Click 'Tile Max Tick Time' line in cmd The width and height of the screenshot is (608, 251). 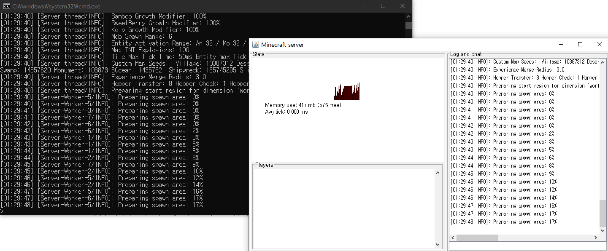tap(124, 57)
